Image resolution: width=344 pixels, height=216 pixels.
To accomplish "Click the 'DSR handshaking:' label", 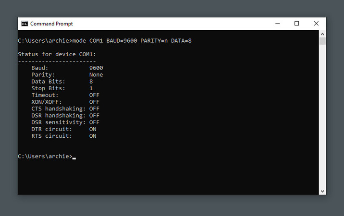I will click(58, 116).
